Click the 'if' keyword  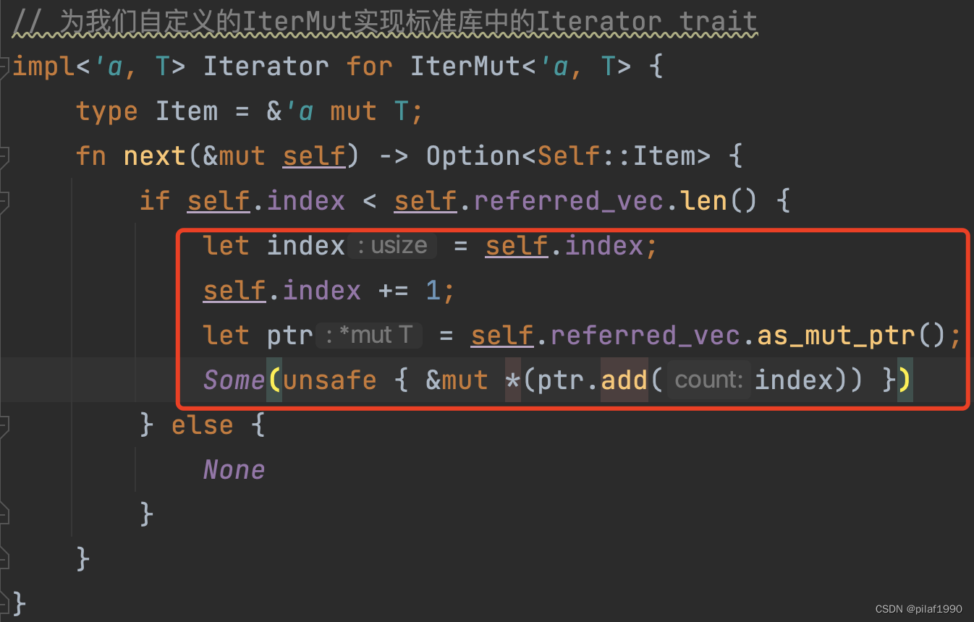pyautogui.click(x=155, y=201)
